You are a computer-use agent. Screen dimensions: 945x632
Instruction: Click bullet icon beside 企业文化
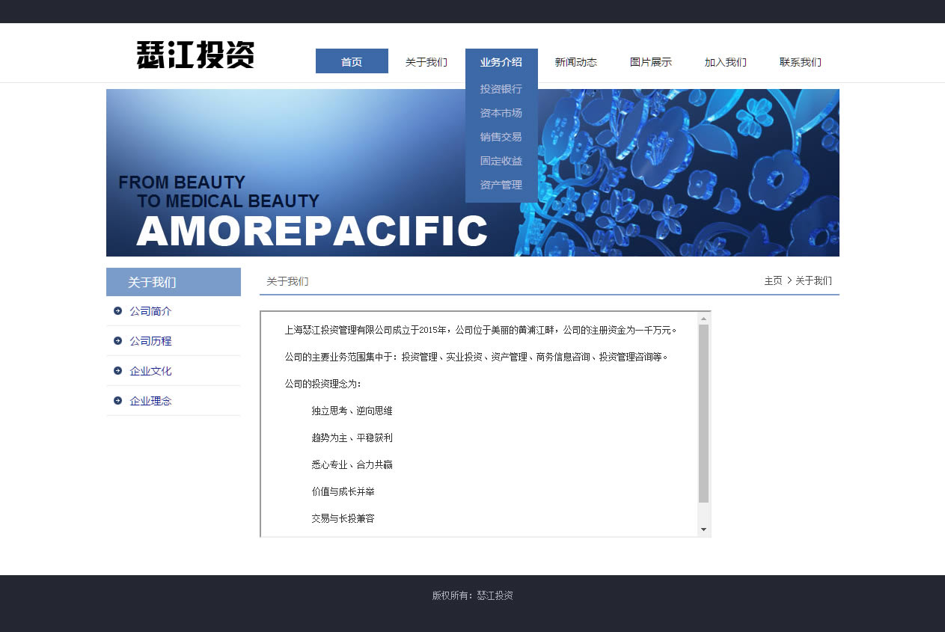118,371
